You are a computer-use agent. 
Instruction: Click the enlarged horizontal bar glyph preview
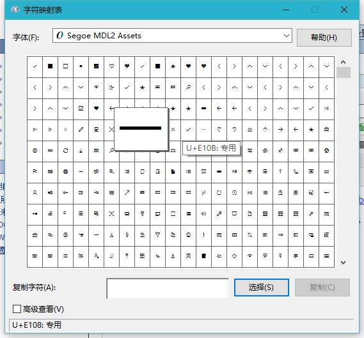[141, 129]
